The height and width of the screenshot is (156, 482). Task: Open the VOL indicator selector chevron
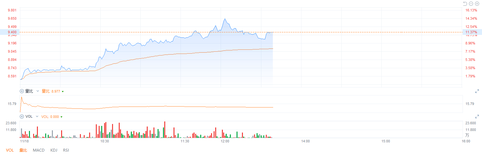38,117
